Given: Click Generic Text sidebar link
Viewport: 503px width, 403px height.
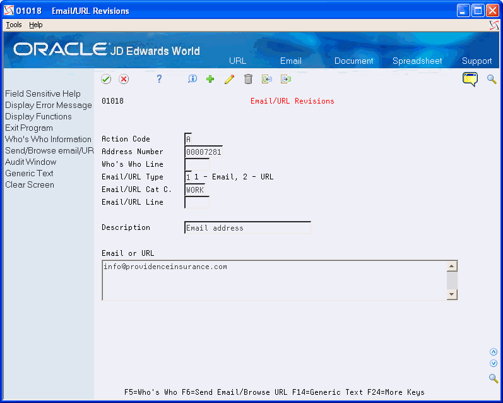Looking at the screenshot, I should 29,174.
